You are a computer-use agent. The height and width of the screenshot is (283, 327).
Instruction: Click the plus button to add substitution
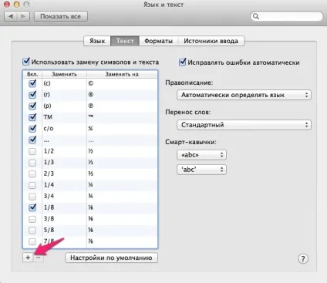pos(28,258)
